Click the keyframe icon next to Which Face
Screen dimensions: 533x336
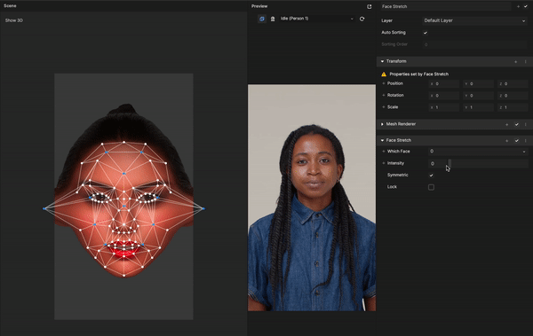(384, 152)
